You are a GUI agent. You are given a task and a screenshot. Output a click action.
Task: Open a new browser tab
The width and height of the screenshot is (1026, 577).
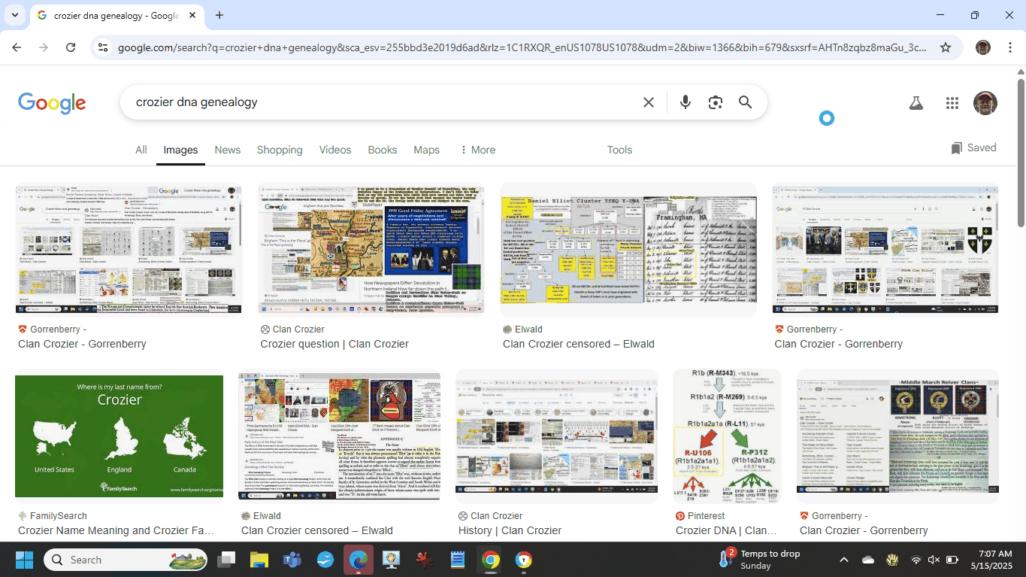point(219,15)
